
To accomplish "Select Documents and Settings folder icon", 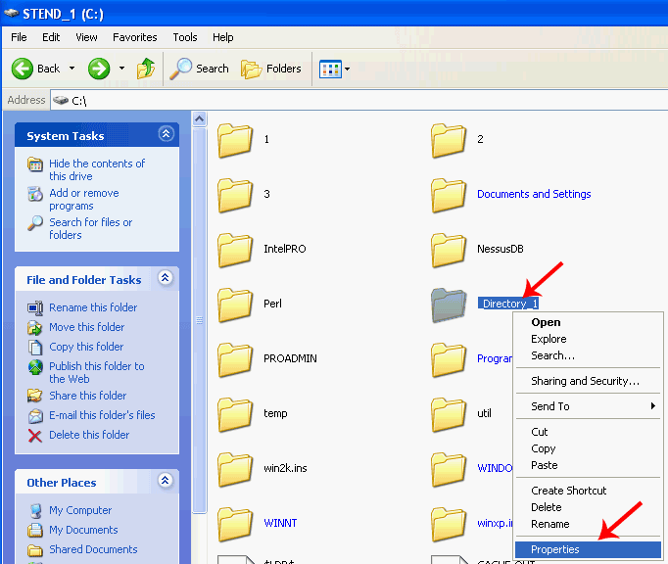I will 449,195.
